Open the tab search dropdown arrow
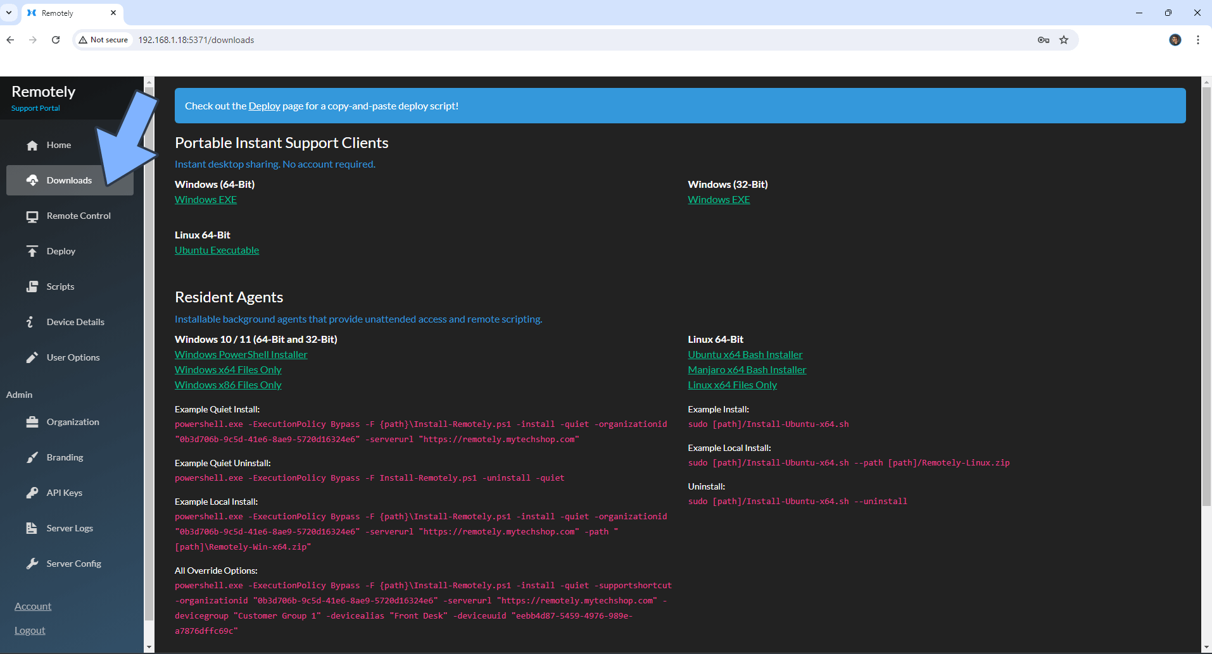Image resolution: width=1212 pixels, height=654 pixels. (x=9, y=13)
